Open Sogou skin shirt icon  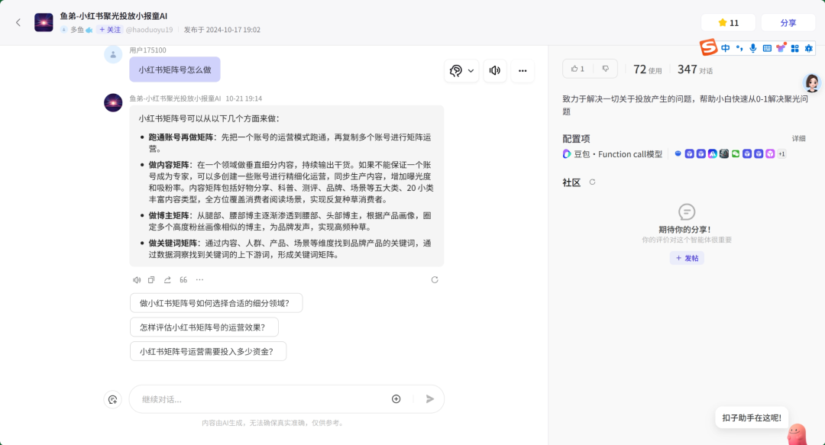pos(781,48)
